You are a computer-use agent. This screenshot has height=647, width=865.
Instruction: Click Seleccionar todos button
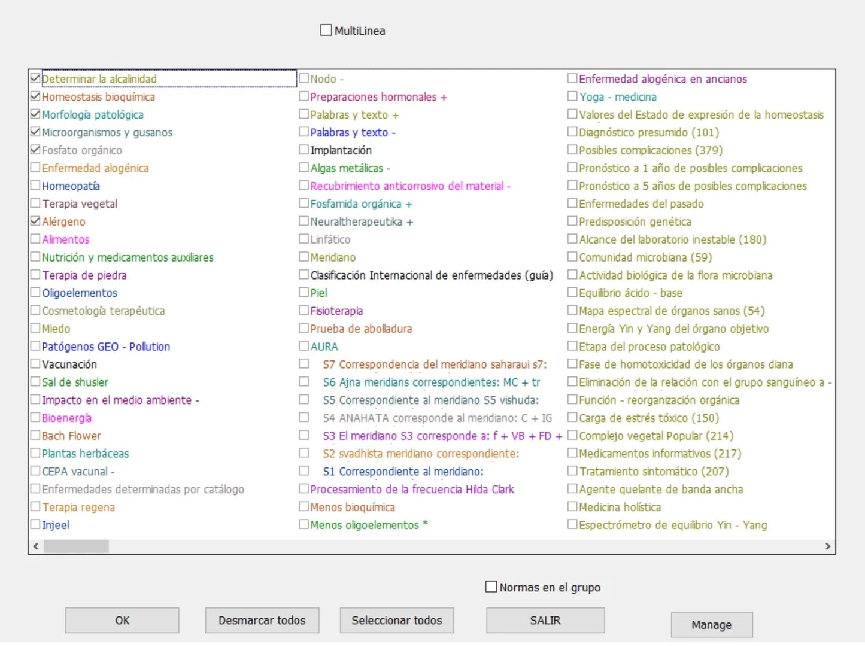pos(397,621)
